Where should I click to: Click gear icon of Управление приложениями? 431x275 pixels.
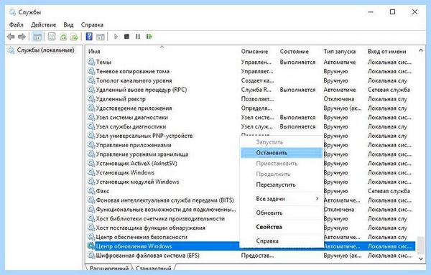point(91,144)
